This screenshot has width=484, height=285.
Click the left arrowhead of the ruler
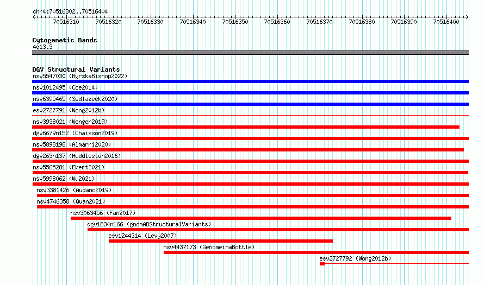[34, 17]
